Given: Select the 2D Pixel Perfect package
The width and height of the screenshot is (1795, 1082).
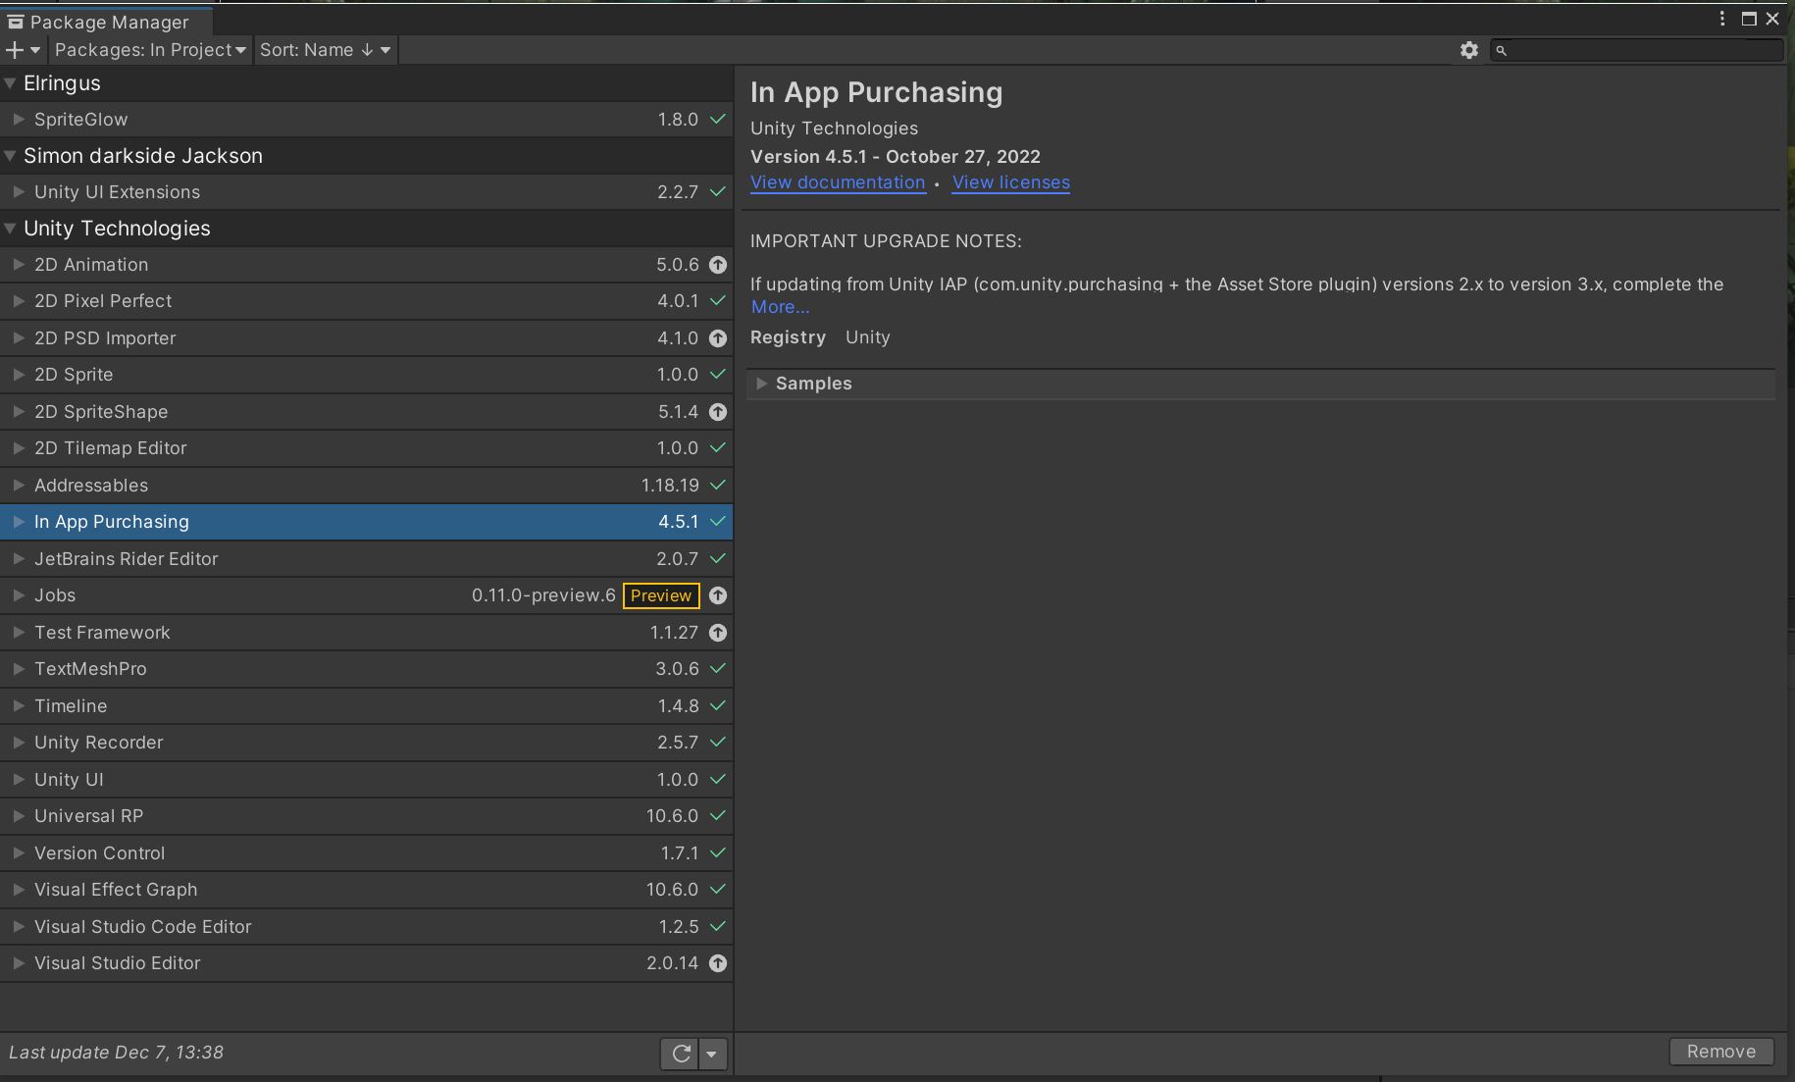Looking at the screenshot, I should click(367, 301).
